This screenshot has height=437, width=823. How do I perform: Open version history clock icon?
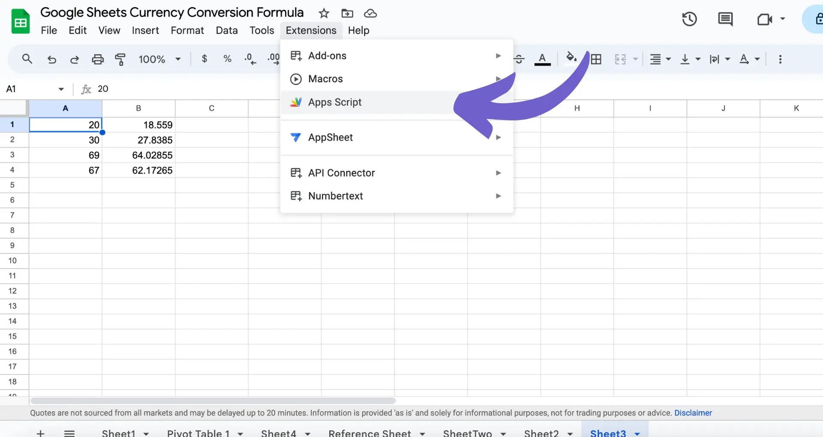point(689,19)
